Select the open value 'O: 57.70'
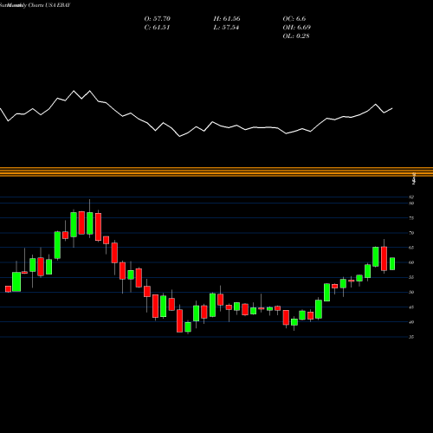The width and height of the screenshot is (433, 433). coord(158,18)
